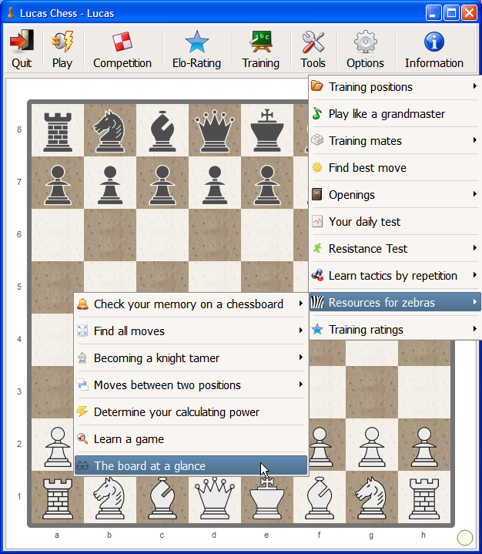Click the molecule icon beside Learn tactics

tap(317, 275)
